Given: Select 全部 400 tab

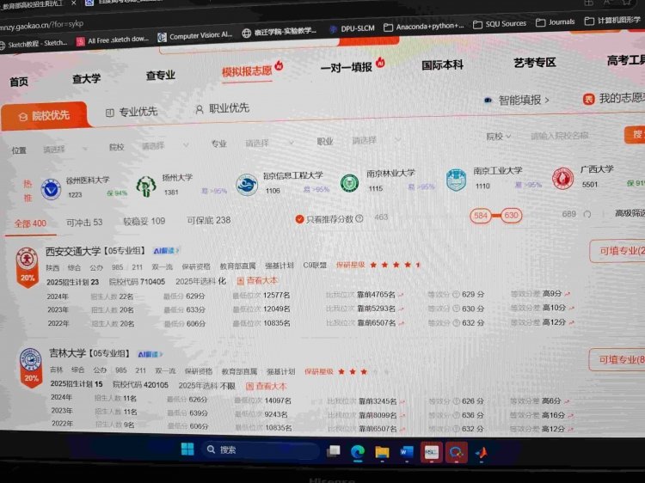Looking at the screenshot, I should [x=30, y=223].
